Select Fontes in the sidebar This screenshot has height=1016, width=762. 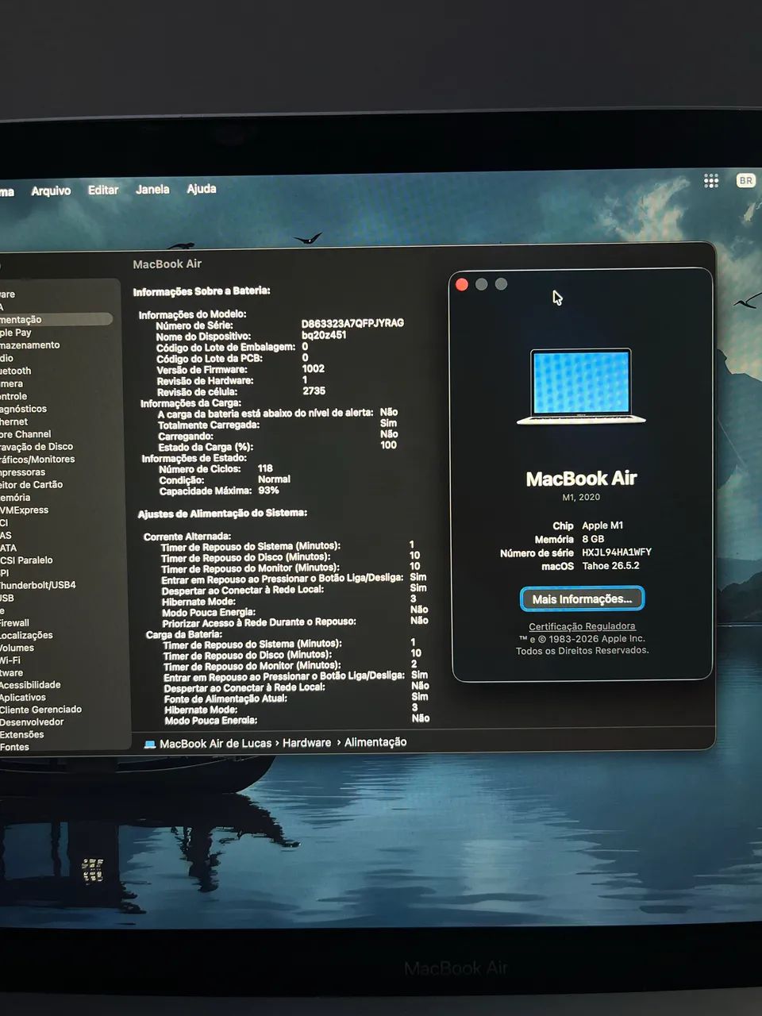(x=15, y=747)
